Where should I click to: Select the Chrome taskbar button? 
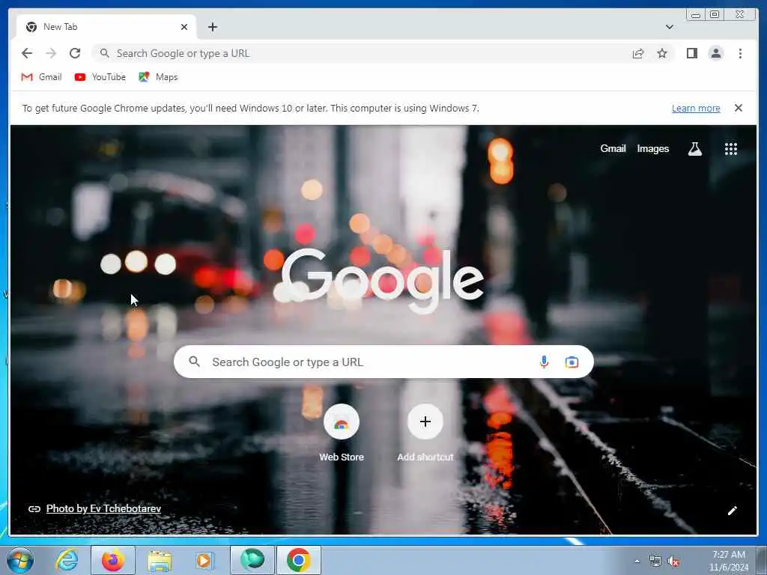tap(299, 560)
